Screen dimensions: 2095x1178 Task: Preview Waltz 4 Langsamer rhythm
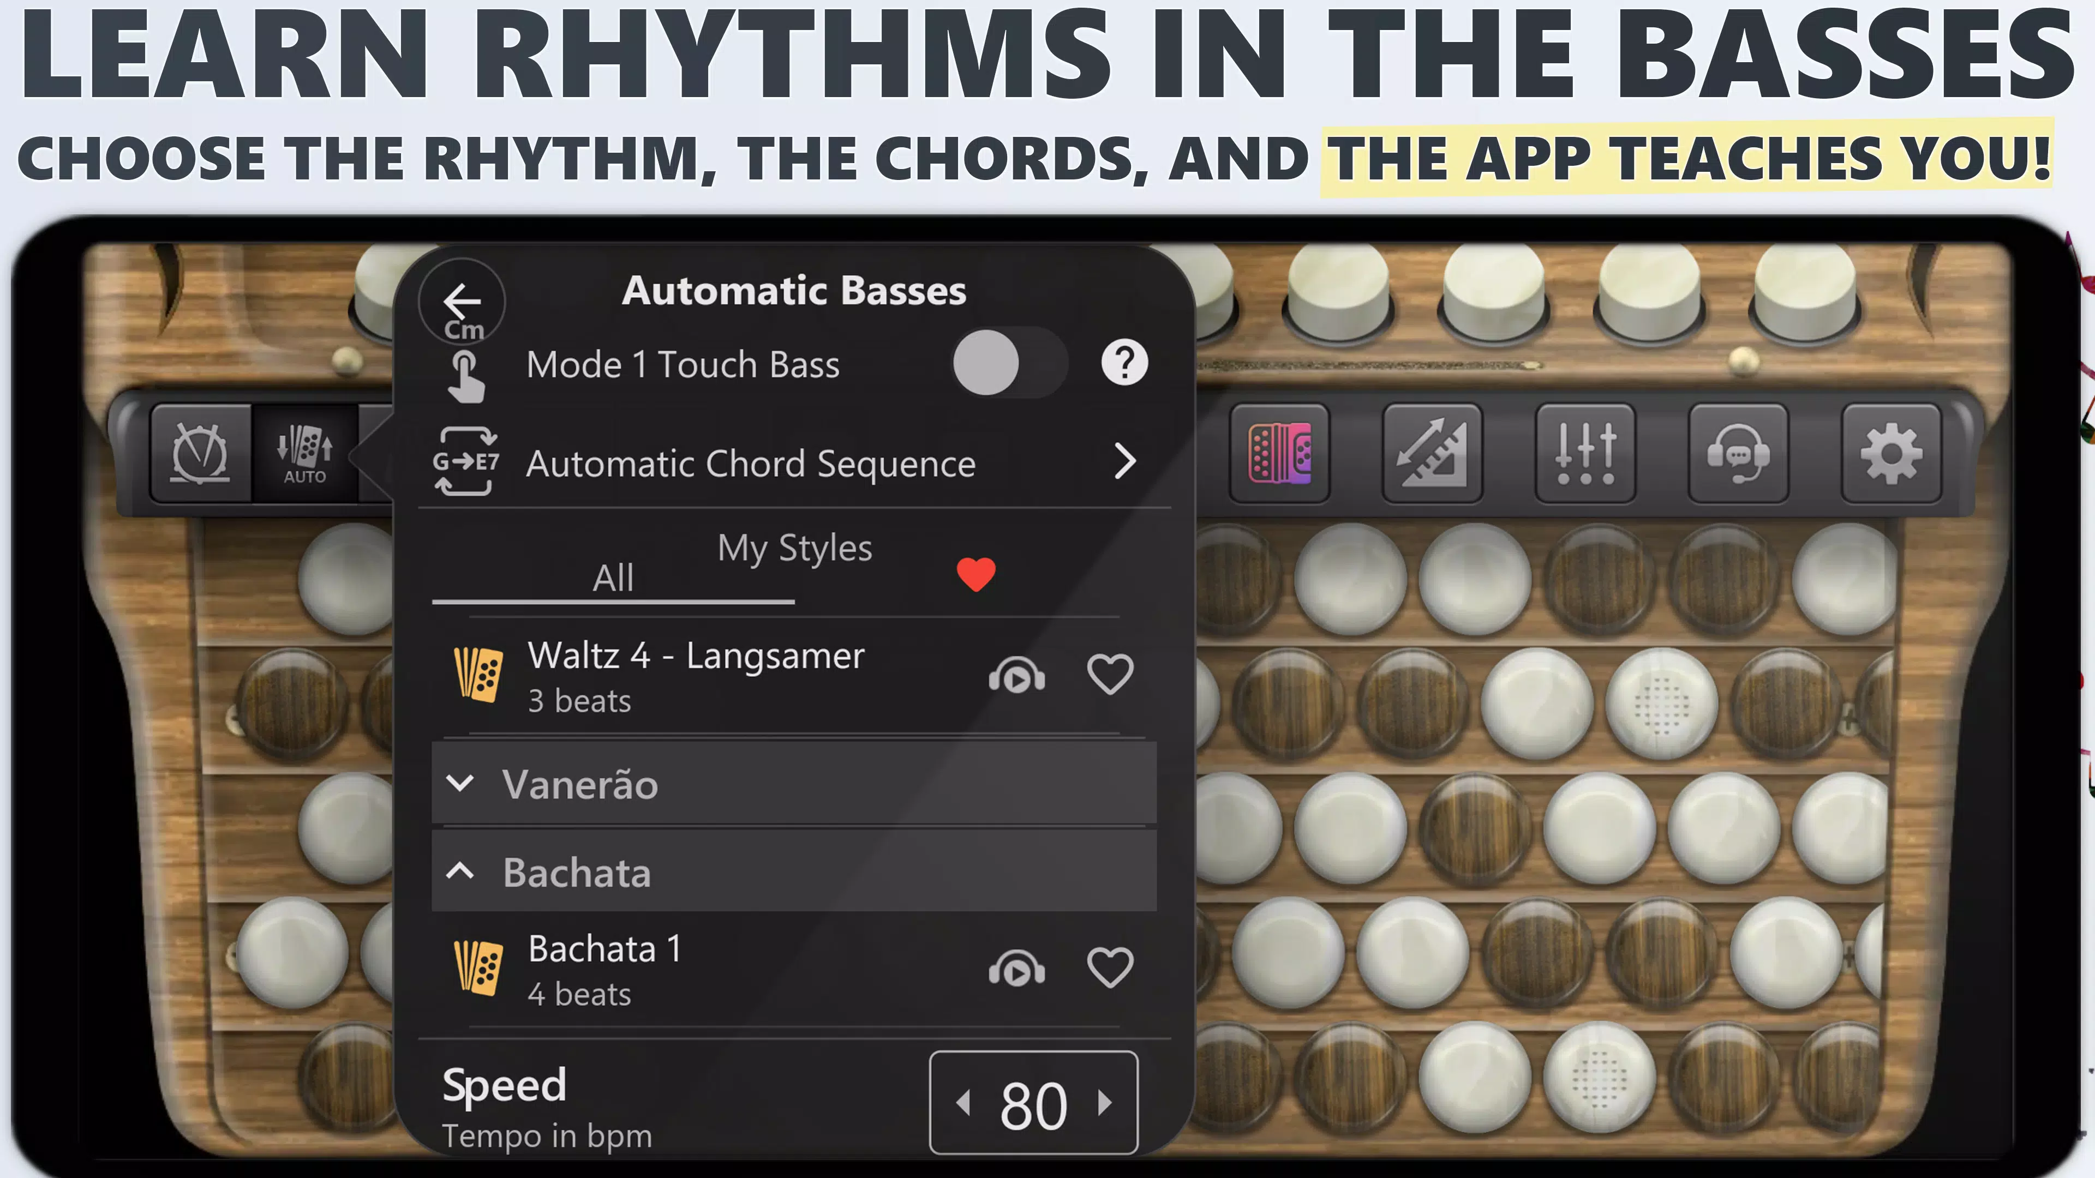[x=1019, y=675]
